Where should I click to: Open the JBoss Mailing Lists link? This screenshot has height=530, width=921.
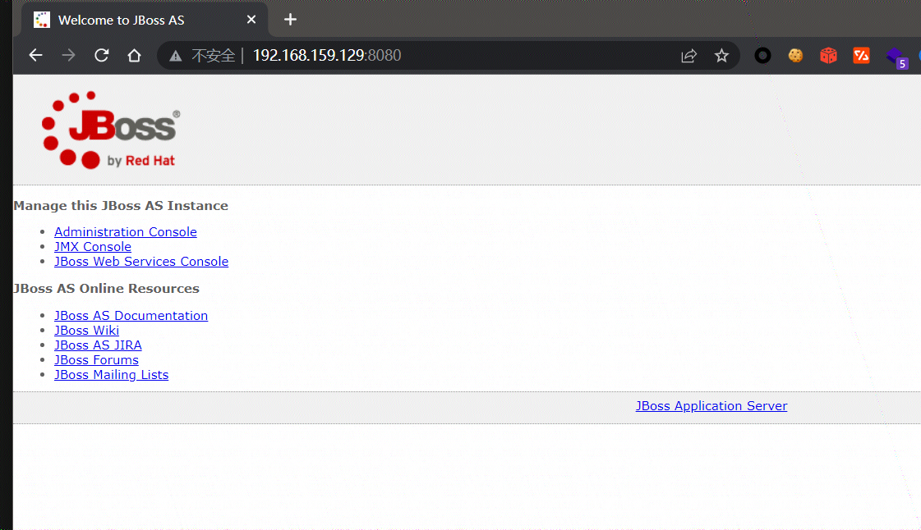pos(112,375)
